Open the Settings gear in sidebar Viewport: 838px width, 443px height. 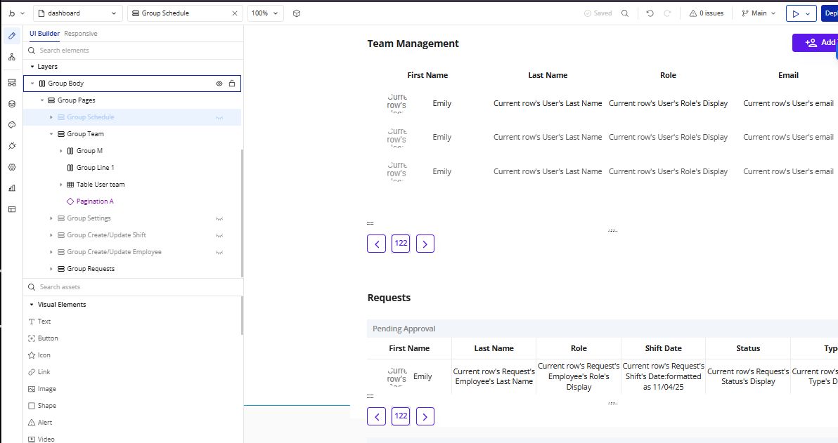pos(12,167)
